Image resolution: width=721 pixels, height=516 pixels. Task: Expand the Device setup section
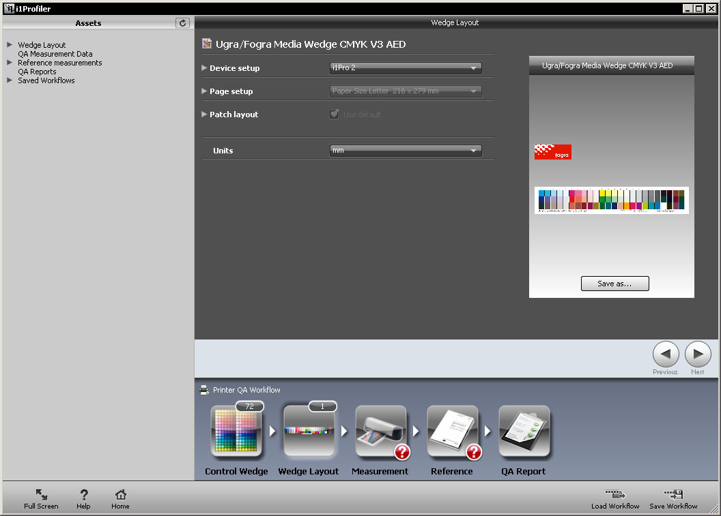pos(204,68)
